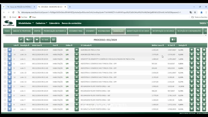Screen dimensions: 208x117
Task: Sort by the Lote column header
Action: point(16,45)
